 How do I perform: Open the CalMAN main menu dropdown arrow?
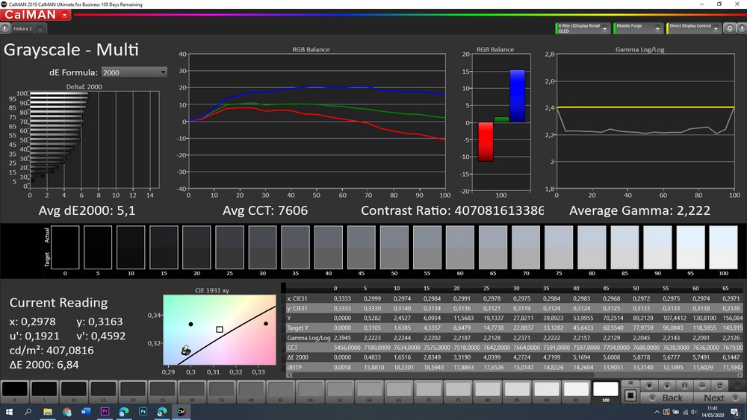tap(66, 15)
